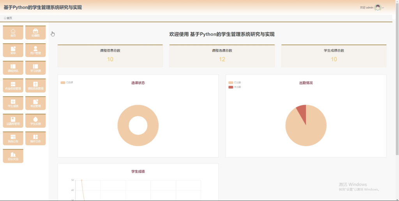399x201 pixels.
Task: Click the 选课状态 chart title
Action: [138, 83]
